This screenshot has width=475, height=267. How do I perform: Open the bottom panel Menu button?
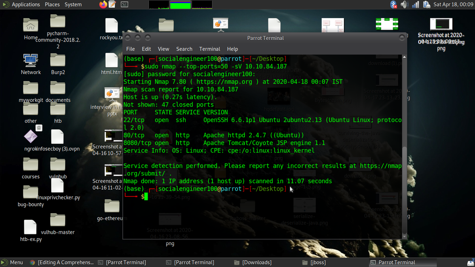point(12,262)
